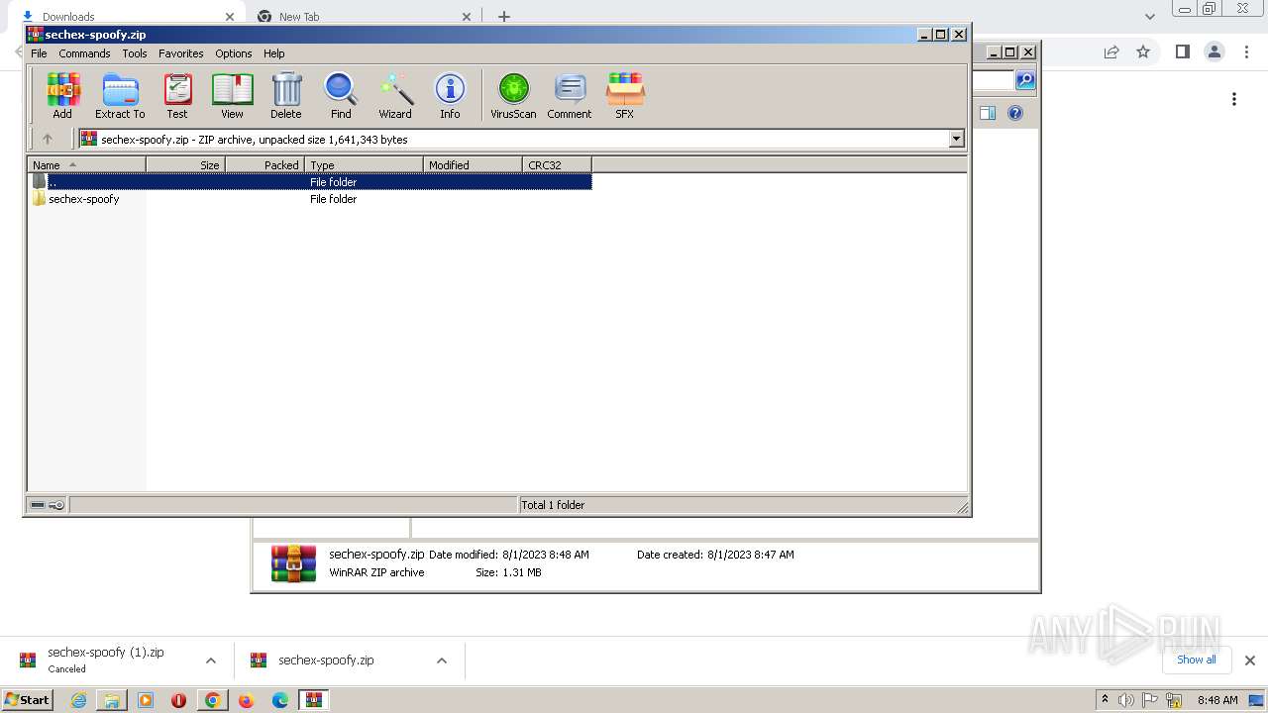This screenshot has height=713, width=1268.
Task: Open Firefox from the taskbar
Action: click(x=246, y=700)
